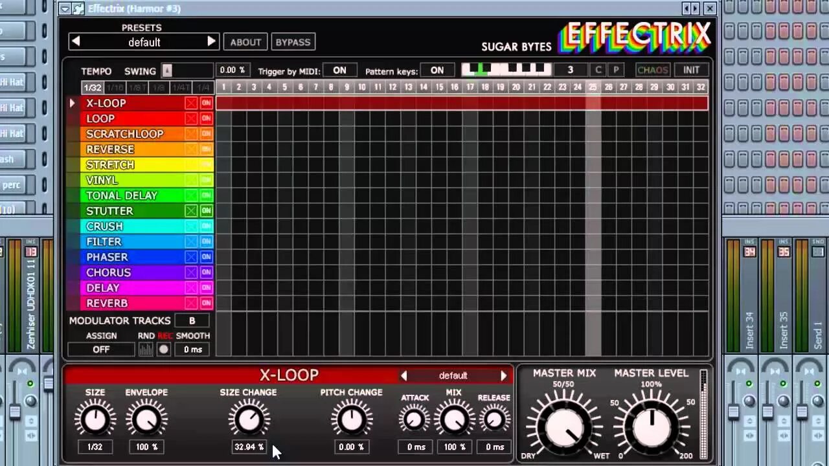Screen dimensions: 829x466
Task: Click the plugin icon in the Effectrix title bar
Action: pos(78,8)
